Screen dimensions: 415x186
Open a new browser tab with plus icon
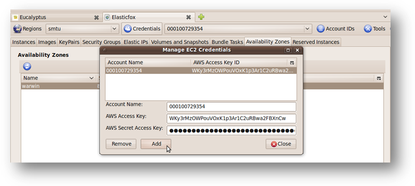[201, 17]
